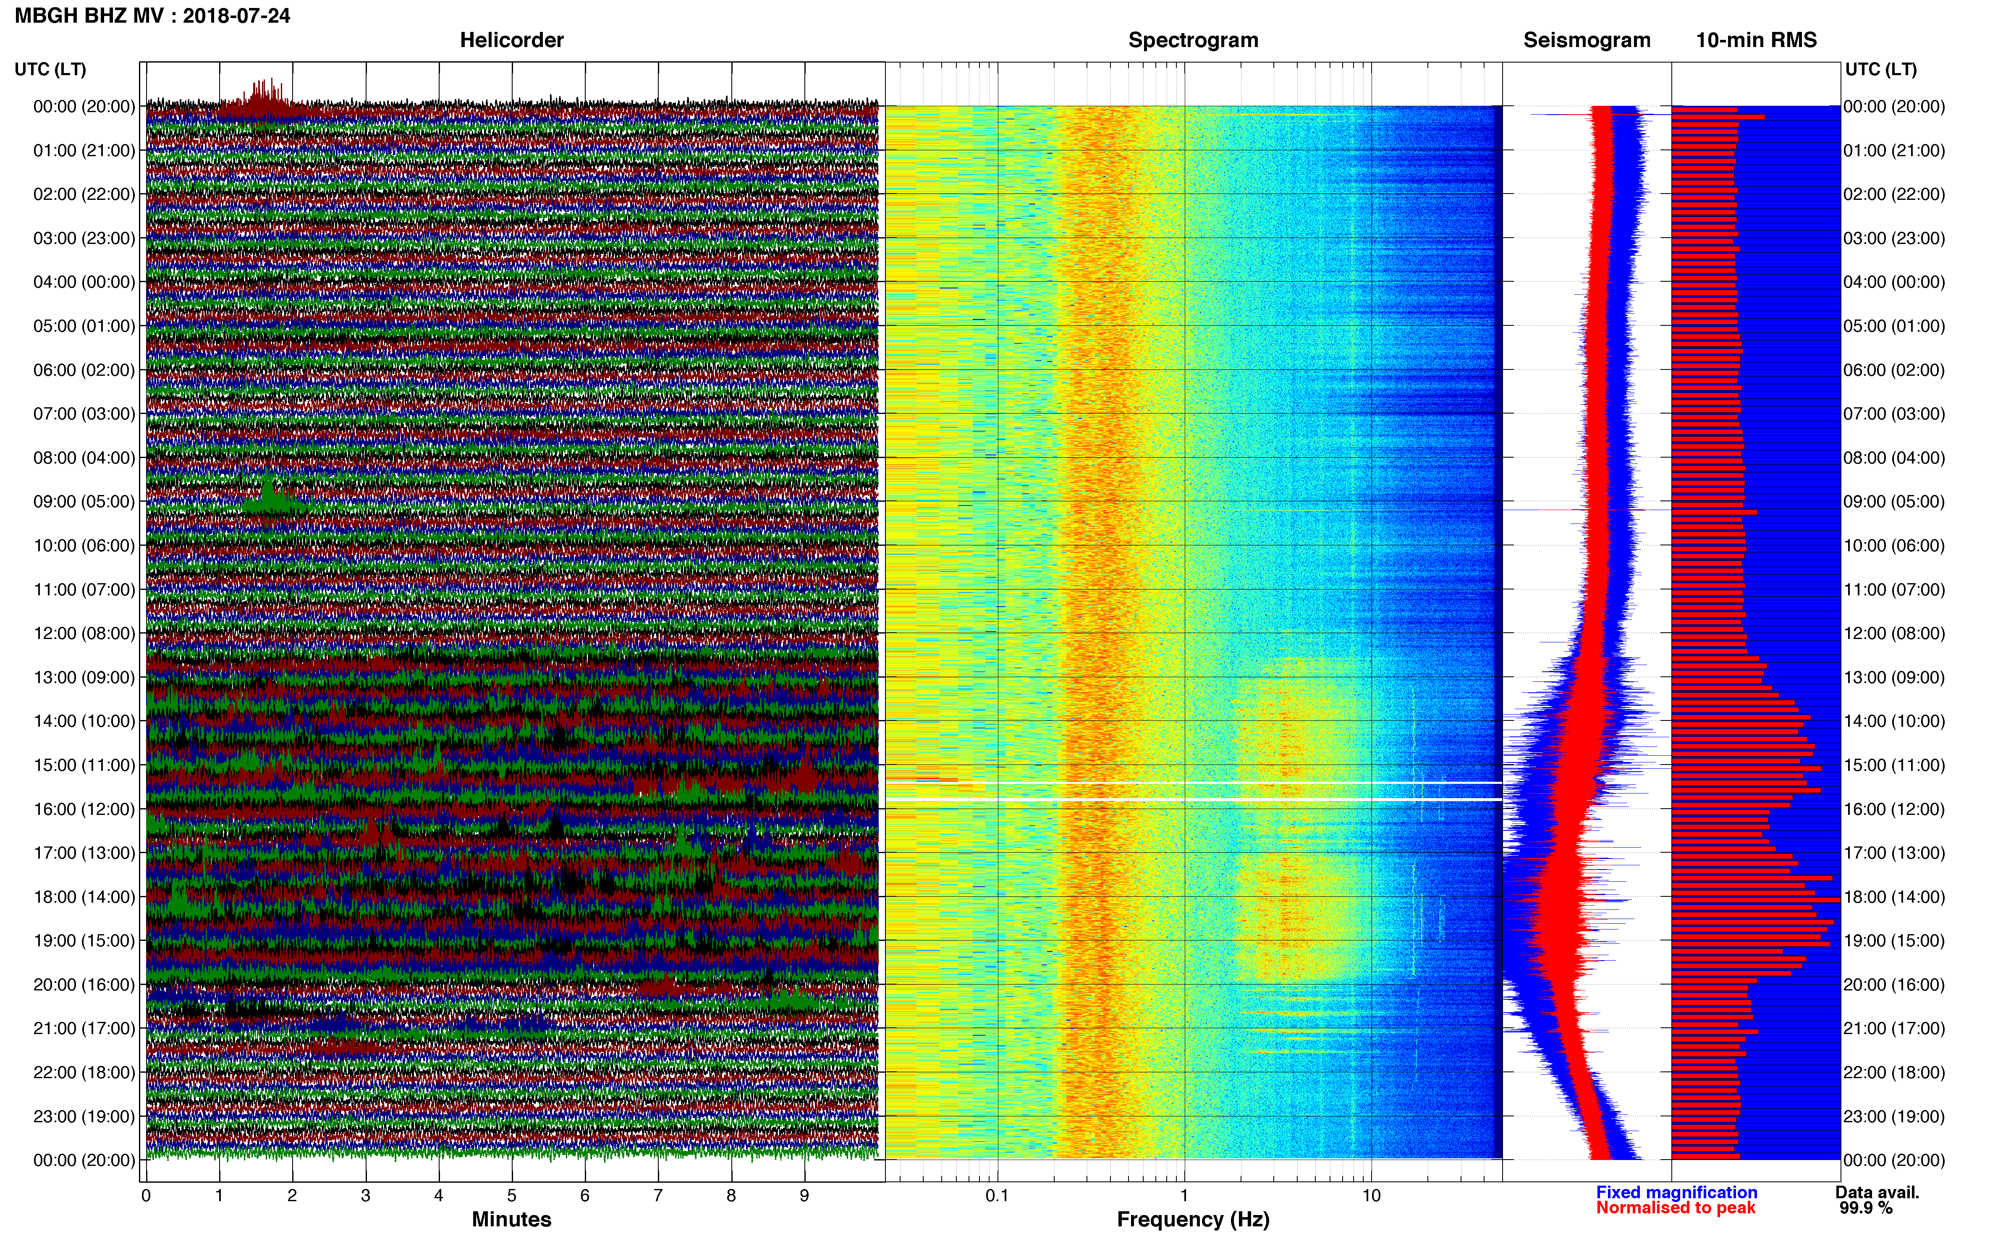1990x1244 pixels.
Task: Click right time label '08:00 (04:00)'
Action: [x=1894, y=458]
